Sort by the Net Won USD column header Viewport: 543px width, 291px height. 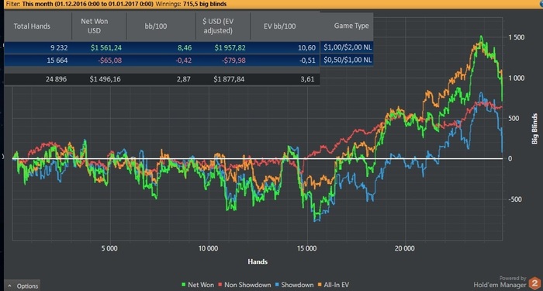pos(94,26)
